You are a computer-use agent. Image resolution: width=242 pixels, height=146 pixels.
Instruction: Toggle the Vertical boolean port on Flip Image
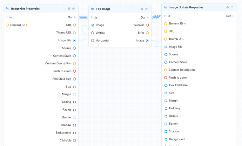point(93,33)
